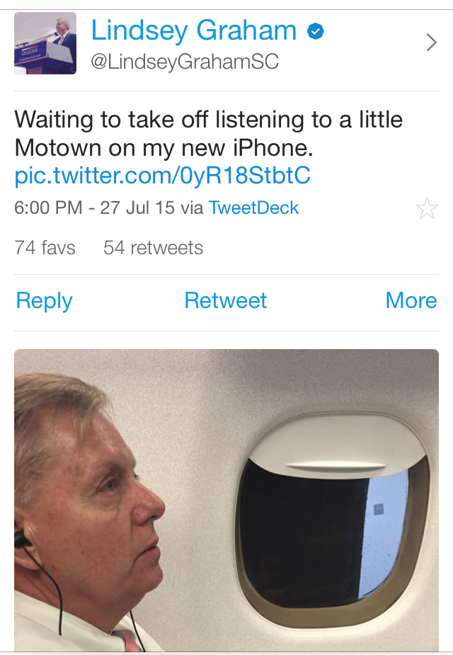The image size is (453, 655).
Task: Open profile via the right chevron arrow
Action: tap(432, 43)
